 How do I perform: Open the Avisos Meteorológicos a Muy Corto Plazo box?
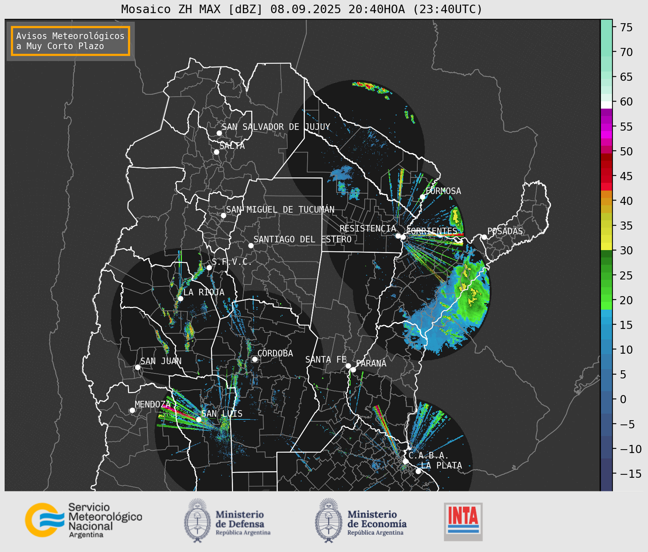(70, 41)
